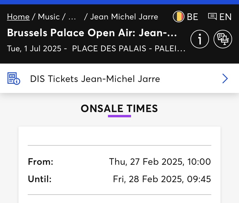Expand DIS Tickets row with blue chevron

(x=225, y=78)
